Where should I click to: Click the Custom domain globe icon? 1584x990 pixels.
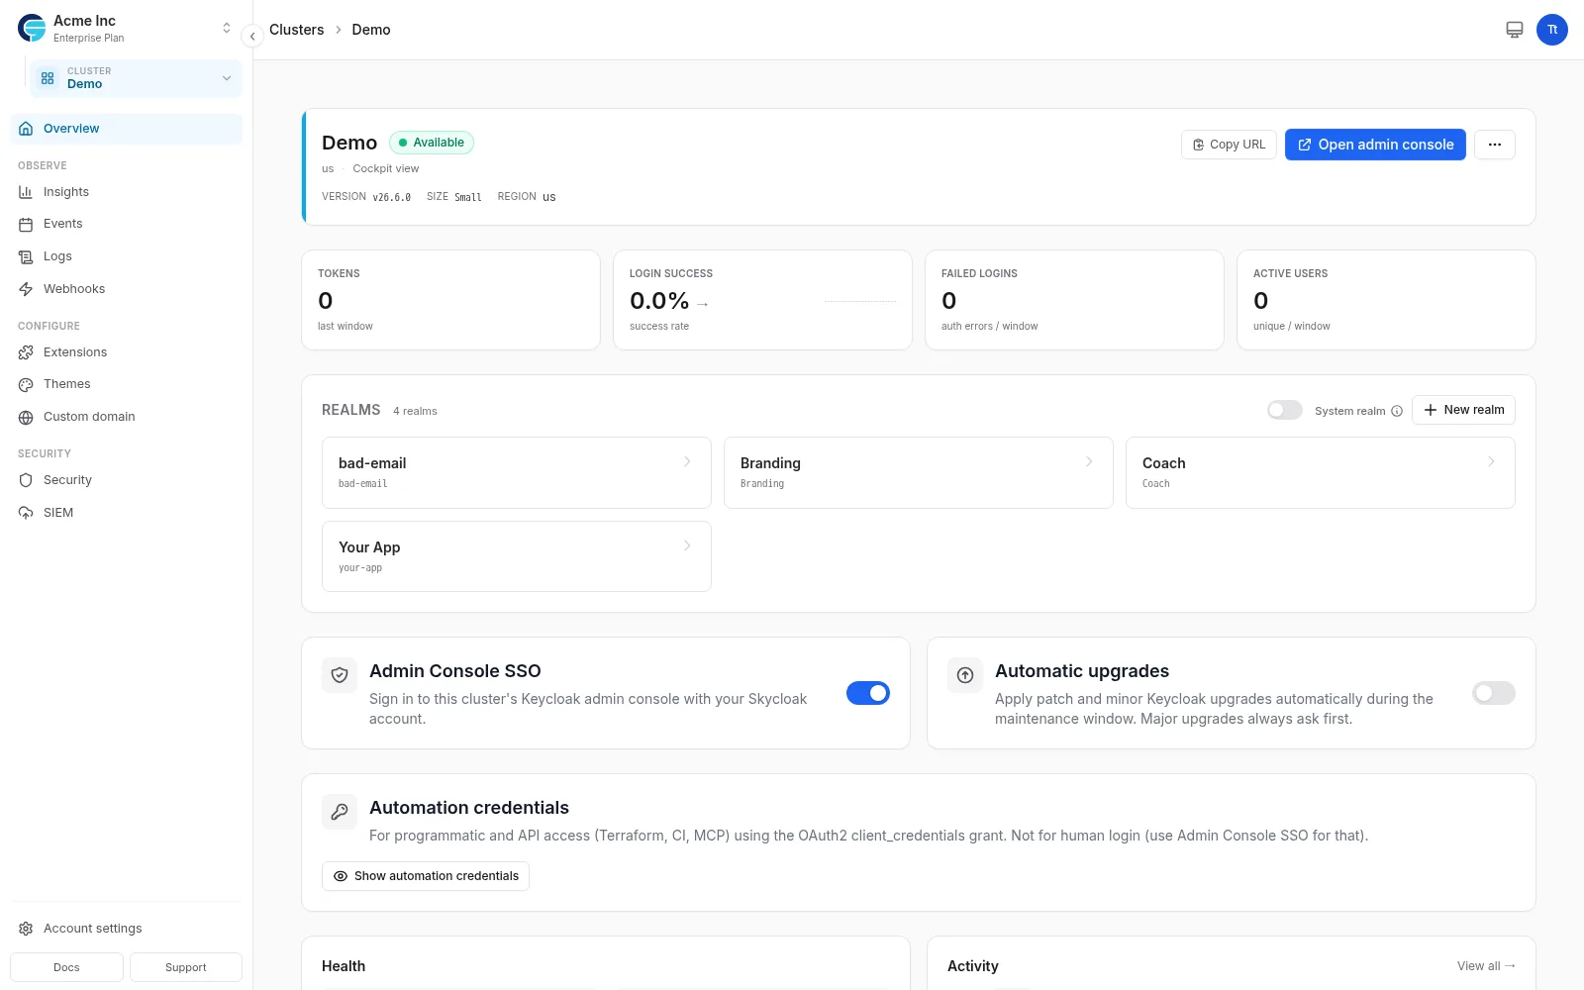point(26,418)
